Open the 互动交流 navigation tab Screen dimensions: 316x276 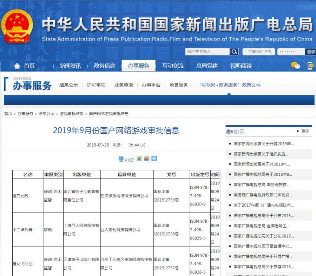tap(173, 66)
